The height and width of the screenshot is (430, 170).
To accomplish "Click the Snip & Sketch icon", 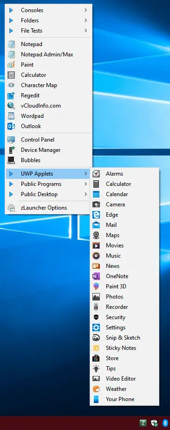I will [96, 338].
